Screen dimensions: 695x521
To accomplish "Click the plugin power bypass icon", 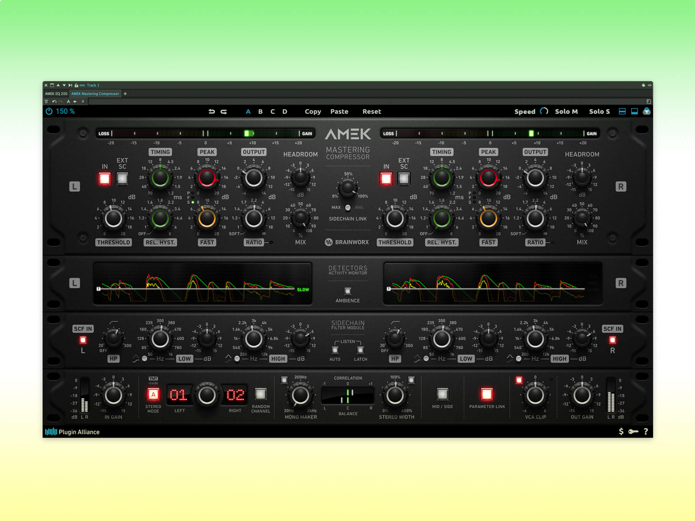I will [49, 111].
